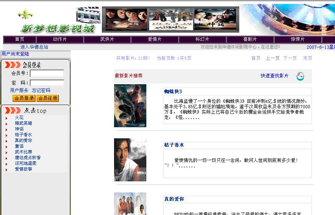Open the 桔子香水 movie title in main list
This screenshot has width=335, height=215.
tap(174, 145)
